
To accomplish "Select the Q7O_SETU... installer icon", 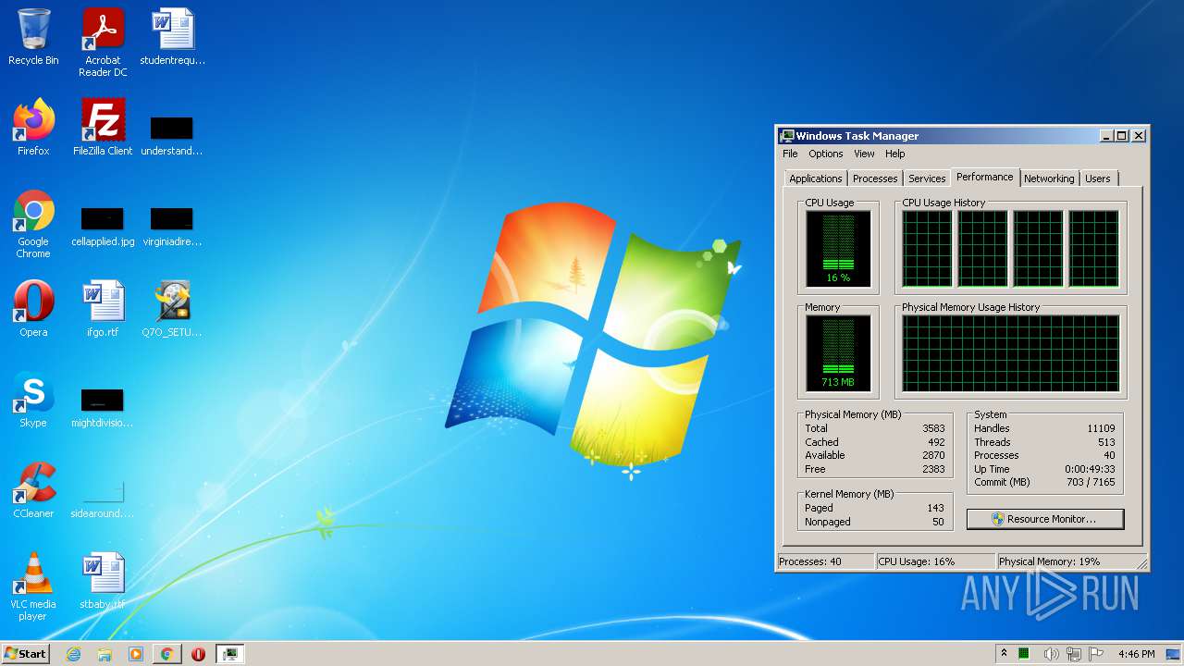I will [172, 309].
